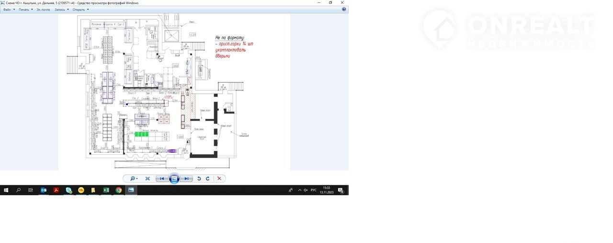Click the Эл. почта button
Screen dimensions: 613x243
(x=43, y=10)
